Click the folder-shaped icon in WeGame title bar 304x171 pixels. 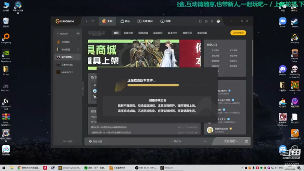(206, 21)
